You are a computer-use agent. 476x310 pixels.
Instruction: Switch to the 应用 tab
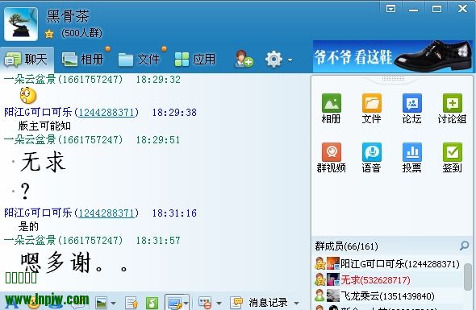[x=195, y=59]
